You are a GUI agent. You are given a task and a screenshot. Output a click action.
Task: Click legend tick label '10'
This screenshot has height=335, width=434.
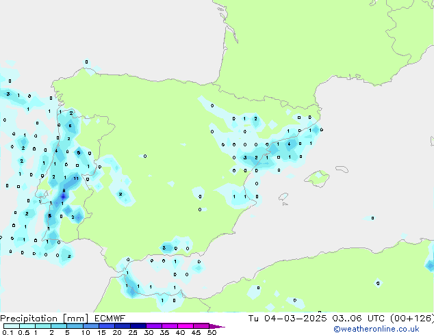click(86, 332)
